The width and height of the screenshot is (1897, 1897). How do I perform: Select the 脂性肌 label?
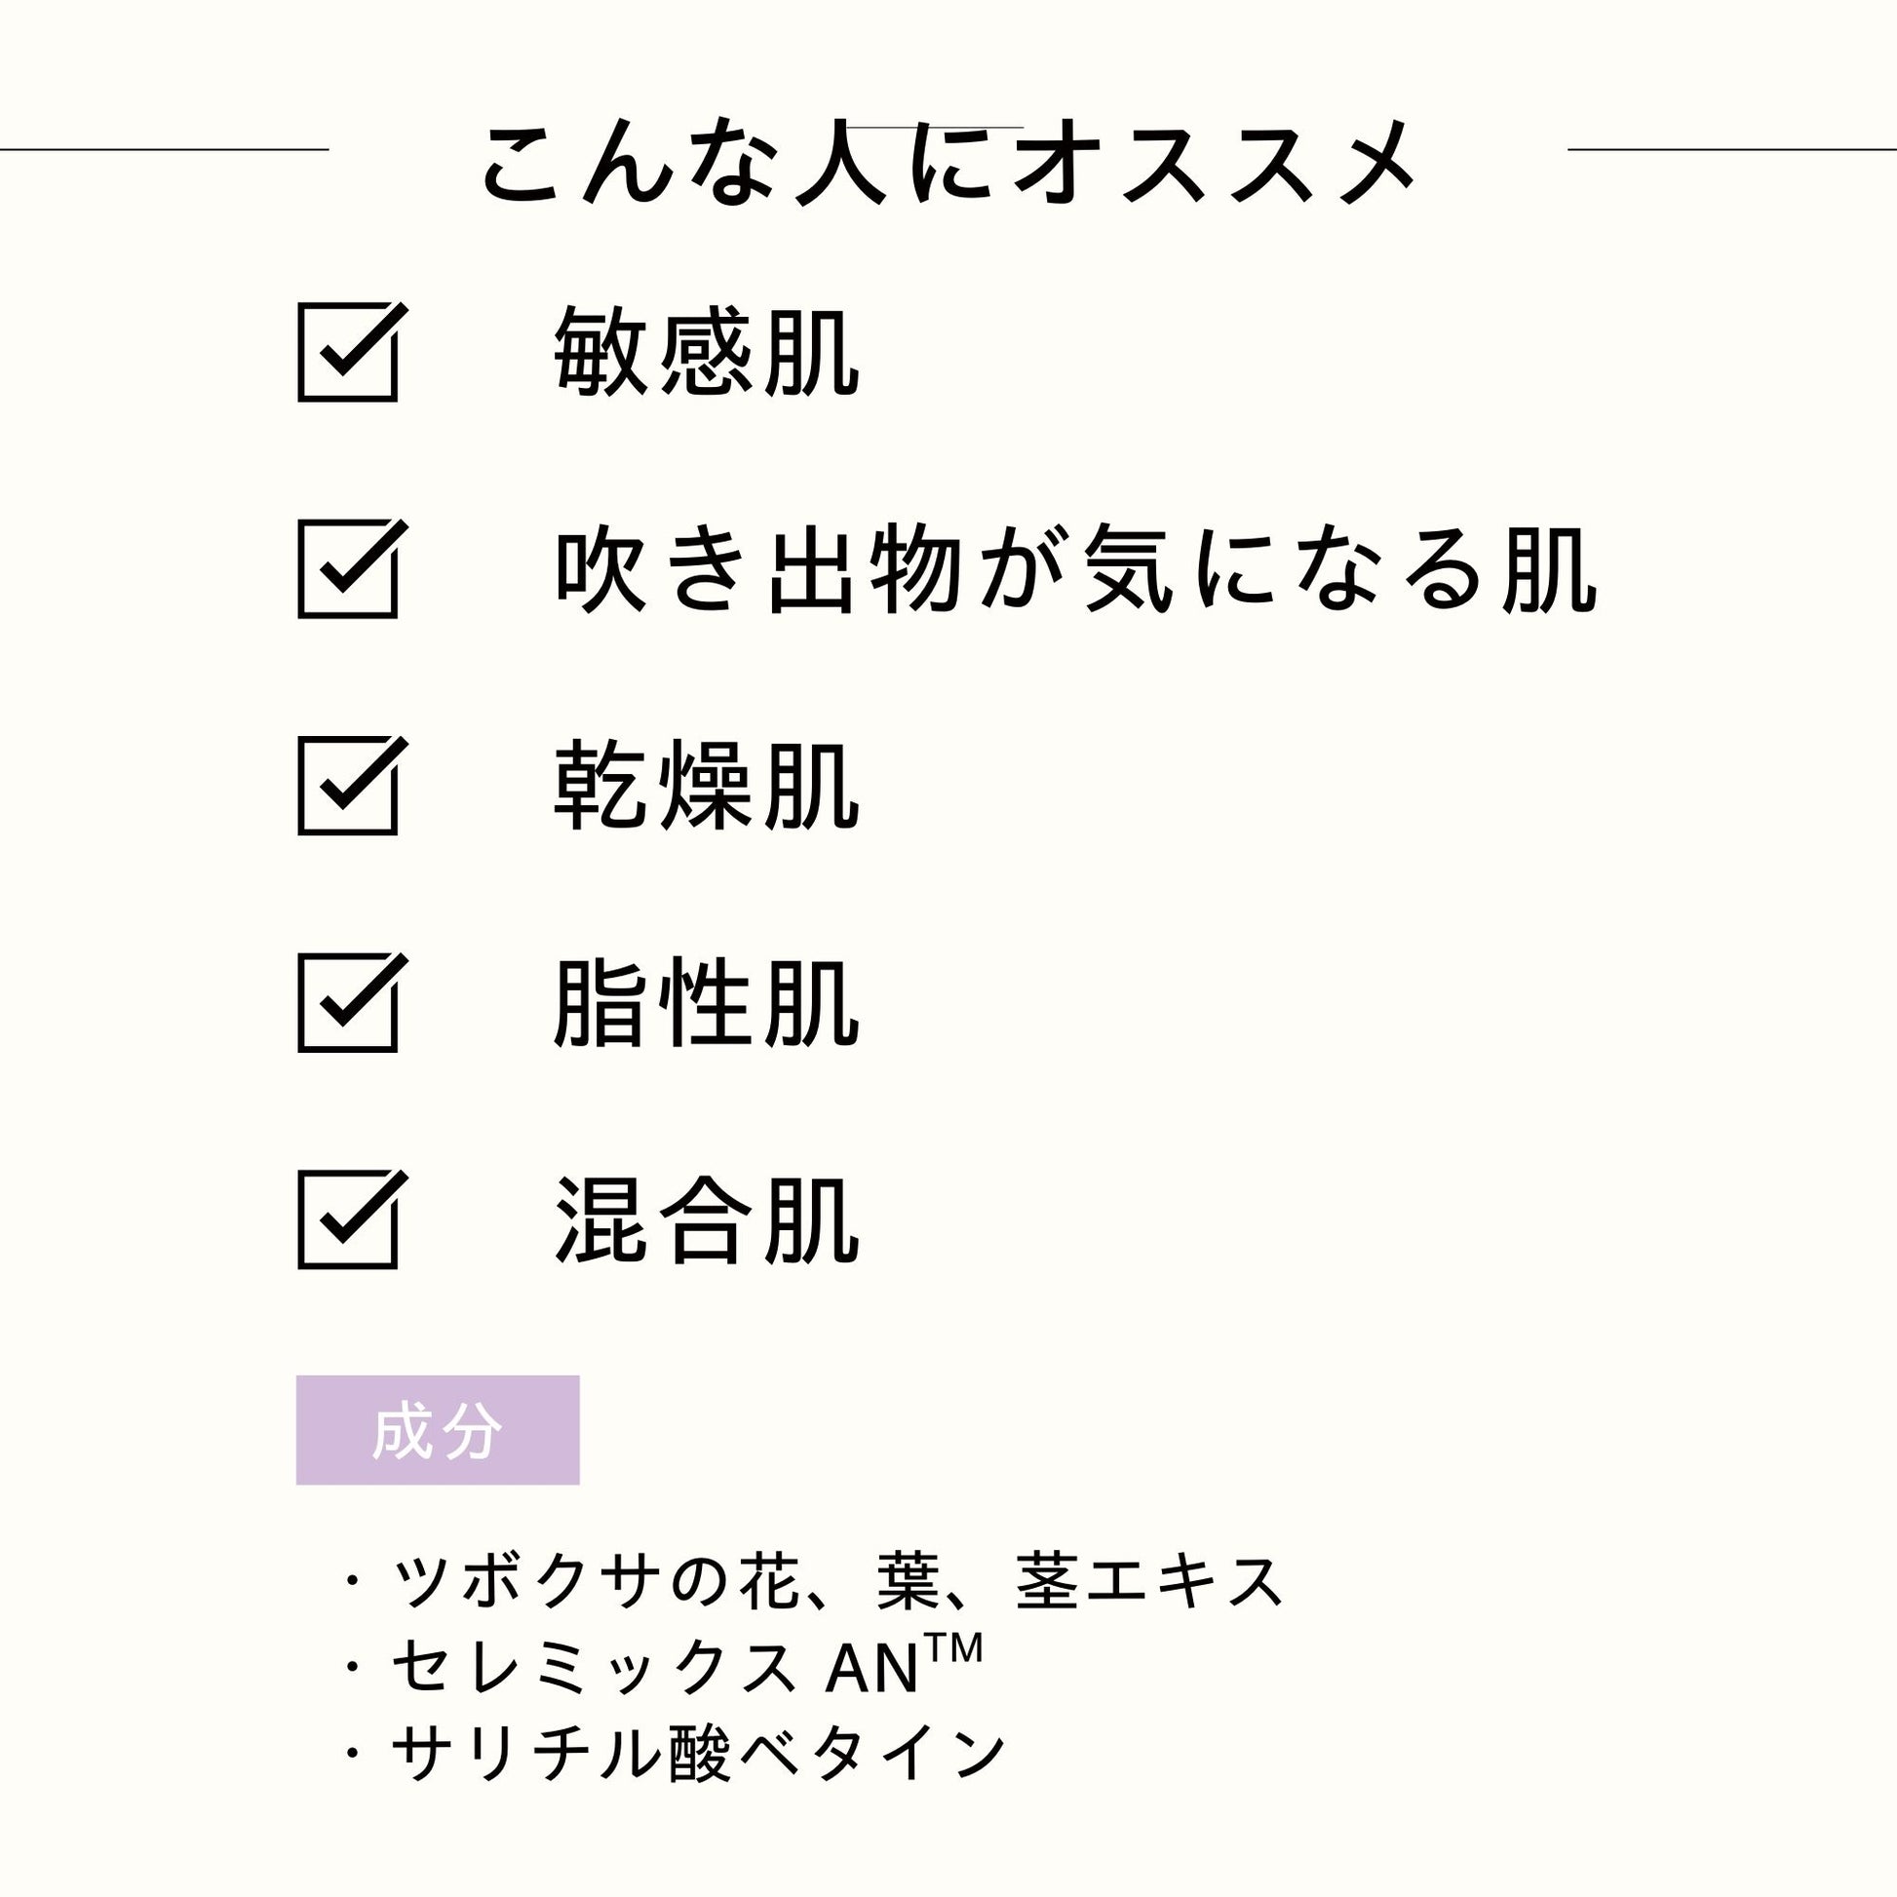click(x=707, y=1003)
